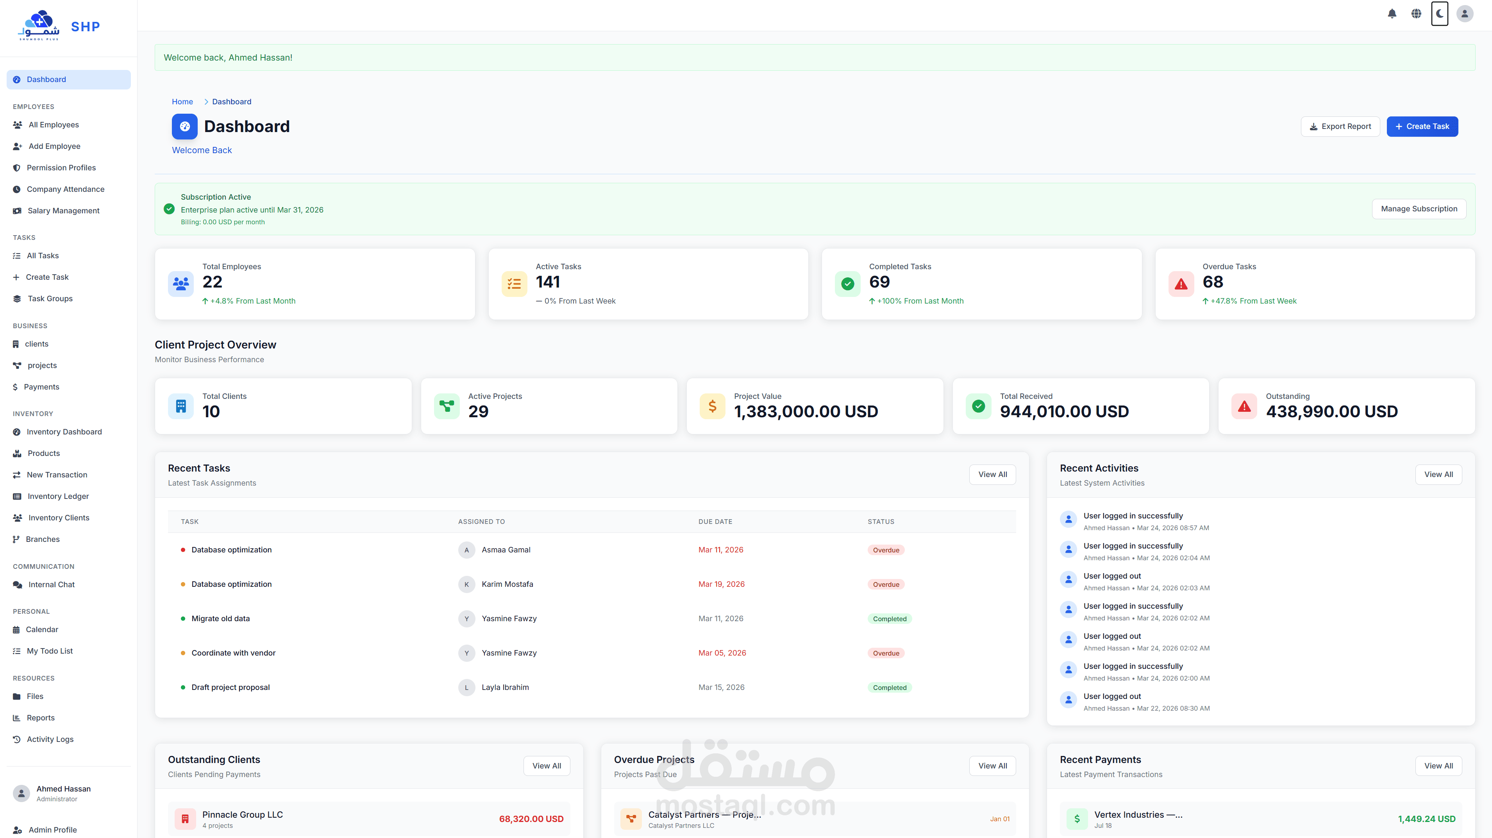Click Manage Subscription for the Enterprise plan
1492x838 pixels.
tap(1419, 209)
